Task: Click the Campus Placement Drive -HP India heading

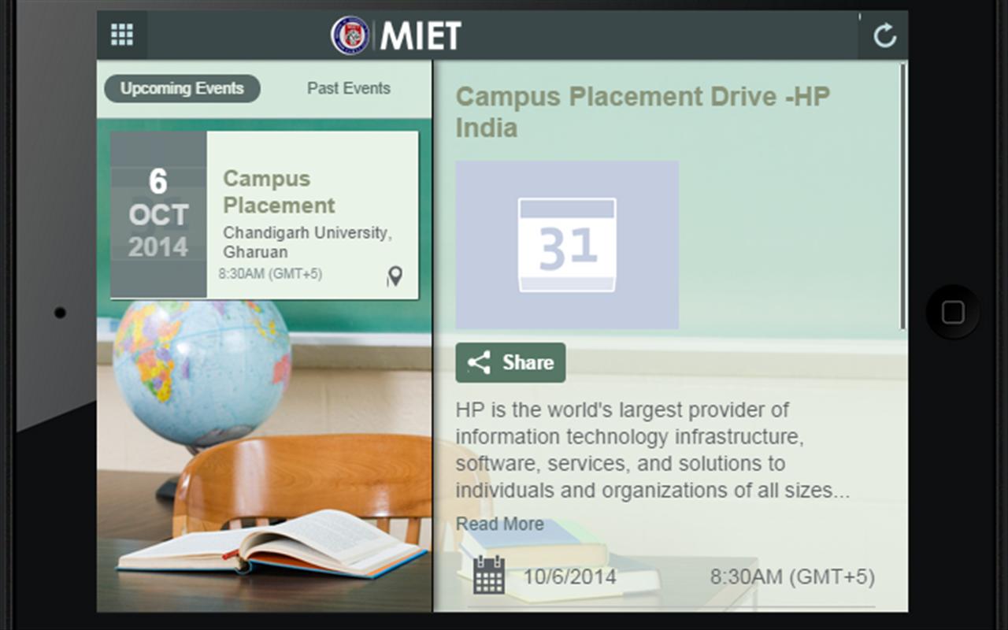Action: (643, 112)
